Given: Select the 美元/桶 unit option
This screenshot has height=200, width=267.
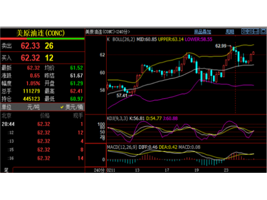Looking at the screenshot, I should point(74,107).
